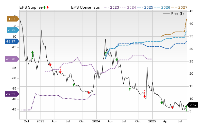Screen dimensions: 206x123
Task: Select the 2027 brown legend entry
Action: point(179,7)
